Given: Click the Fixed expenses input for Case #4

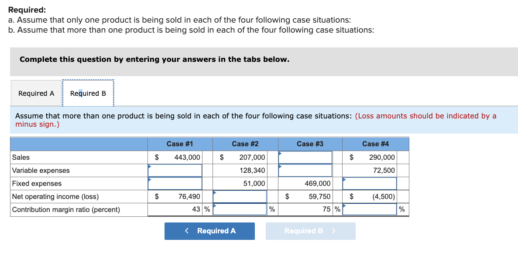Looking at the screenshot, I should pos(370,183).
